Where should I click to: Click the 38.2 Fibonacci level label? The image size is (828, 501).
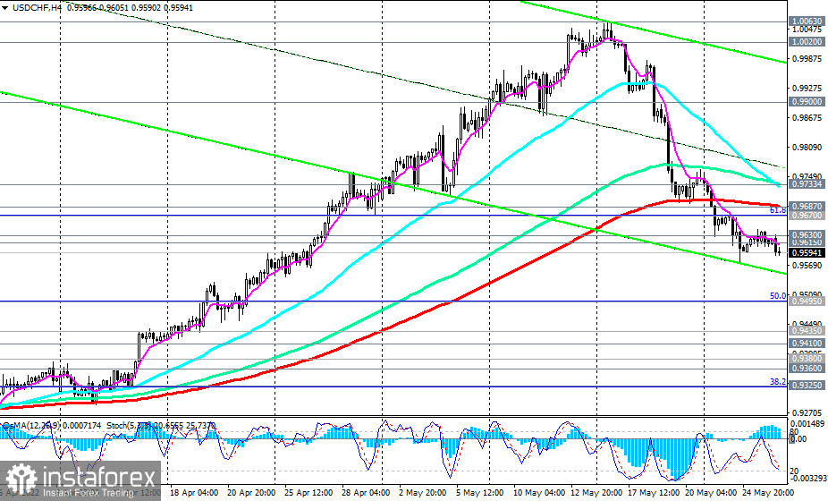(x=778, y=381)
